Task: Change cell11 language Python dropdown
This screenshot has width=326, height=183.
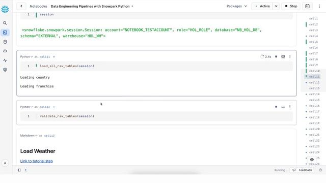Action: (26, 56)
